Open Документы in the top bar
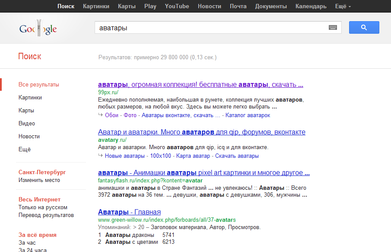The image size is (391, 252). 271,6
